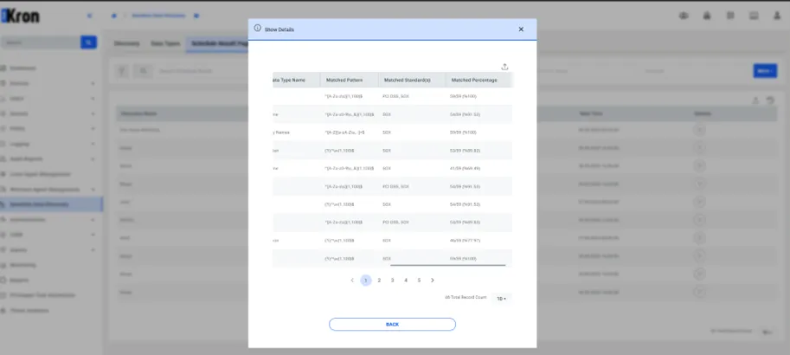Jump to page 4 in pagination
Viewport: 790px width, 355px height.
[406, 281]
